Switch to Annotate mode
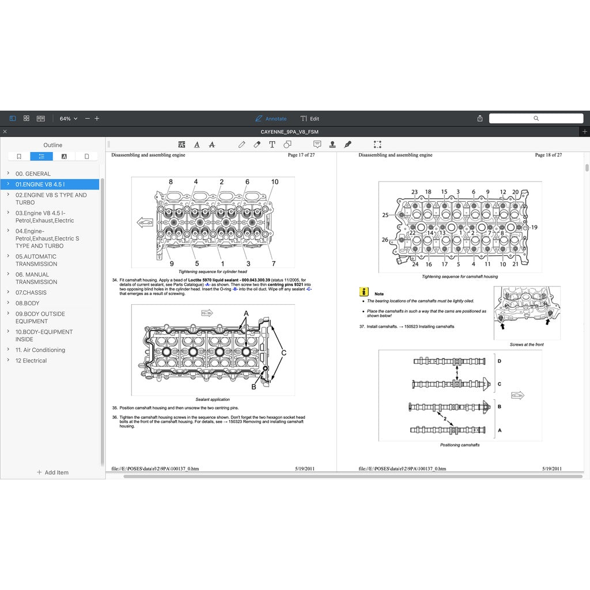The height and width of the screenshot is (590, 590). (x=271, y=119)
